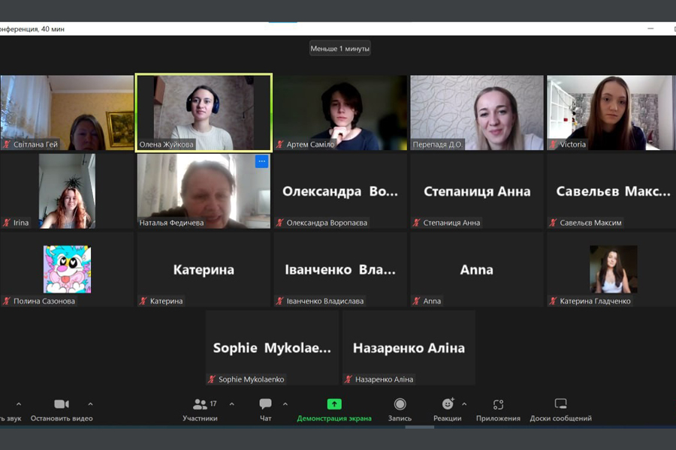Click muted mic icon beside Артем Саміло

click(x=280, y=145)
